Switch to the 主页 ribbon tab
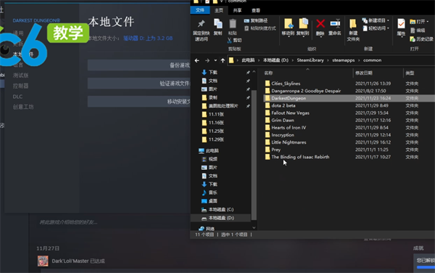This screenshot has width=435, height=273. coord(219,10)
